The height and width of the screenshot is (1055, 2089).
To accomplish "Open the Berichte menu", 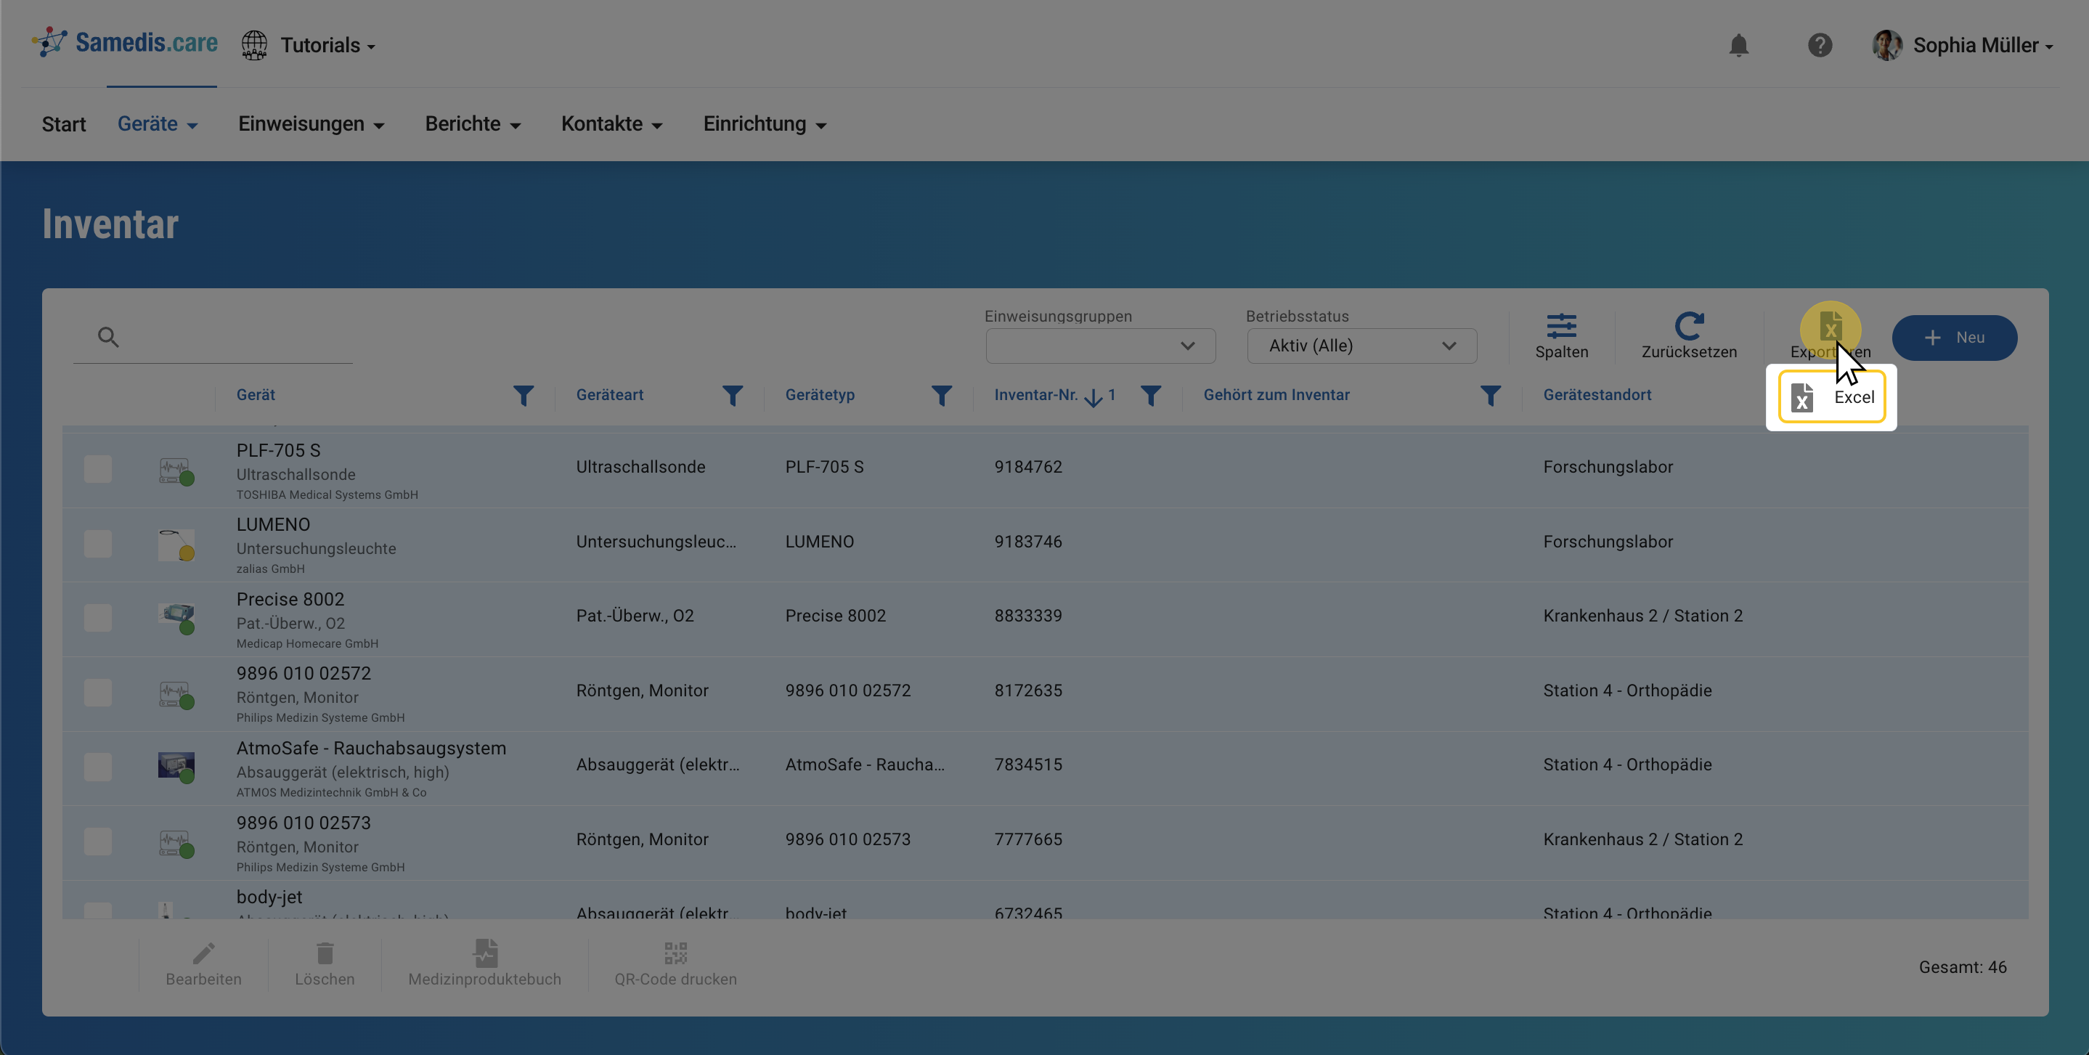I will (x=472, y=124).
